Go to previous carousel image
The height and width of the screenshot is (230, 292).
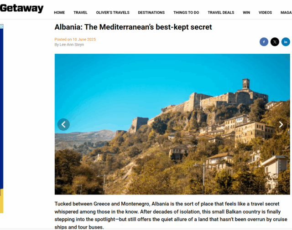coord(63,124)
